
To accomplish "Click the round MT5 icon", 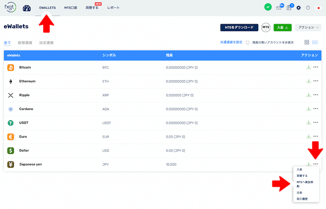I will pyautogui.click(x=266, y=27).
